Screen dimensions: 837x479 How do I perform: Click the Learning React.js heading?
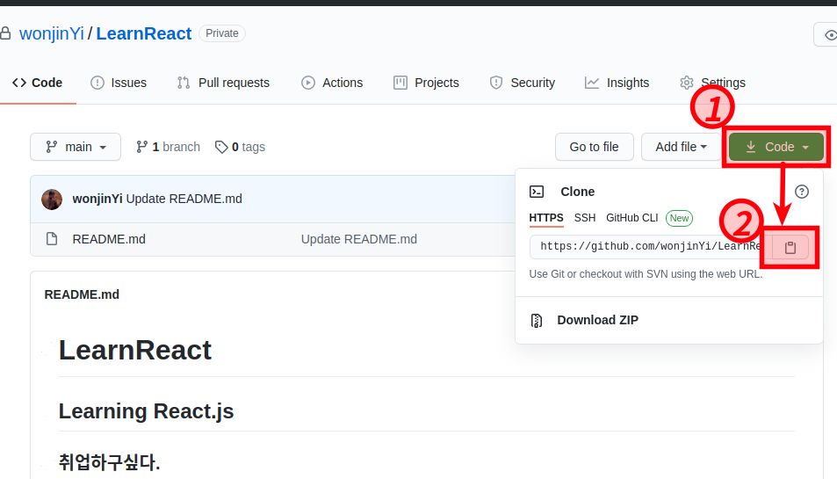pyautogui.click(x=147, y=411)
